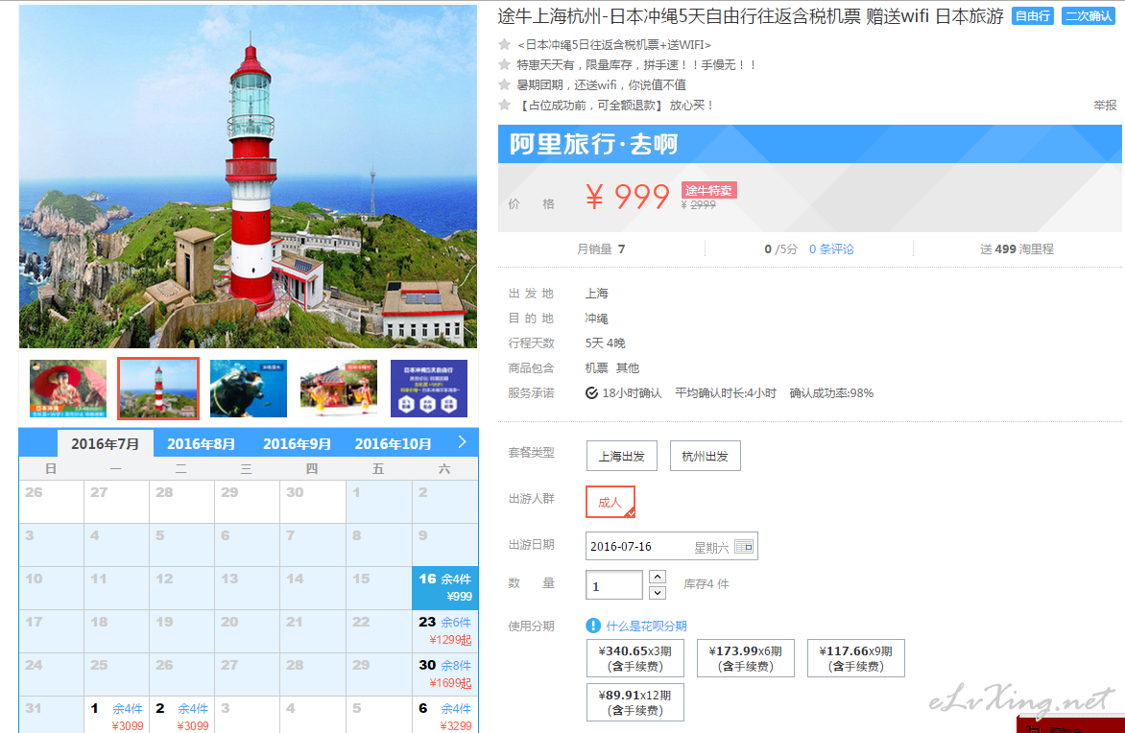Screen dimensions: 1125x733
Task: Pick July 16 priced ¥999 in calendar
Action: click(444, 588)
